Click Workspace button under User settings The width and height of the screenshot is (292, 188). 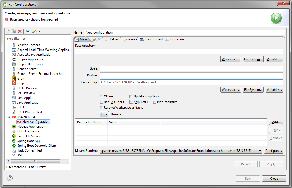point(231,90)
